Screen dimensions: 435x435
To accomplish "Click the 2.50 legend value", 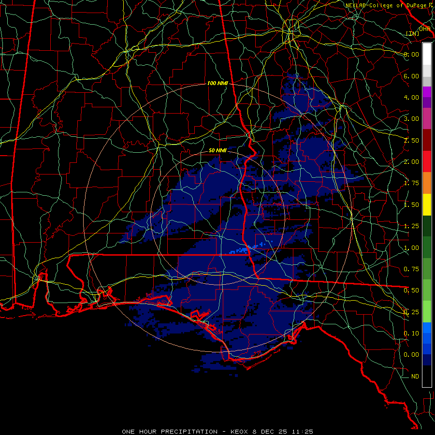I will pyautogui.click(x=411, y=140).
